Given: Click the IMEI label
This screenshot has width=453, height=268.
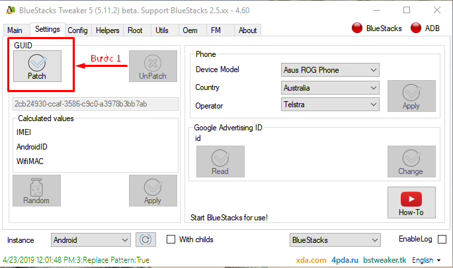Looking at the screenshot, I should tap(24, 132).
